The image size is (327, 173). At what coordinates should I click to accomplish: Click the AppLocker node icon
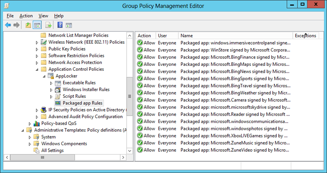click(51, 76)
